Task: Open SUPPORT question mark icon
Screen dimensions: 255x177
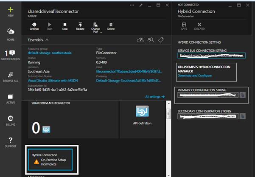Action: [x=11, y=140]
